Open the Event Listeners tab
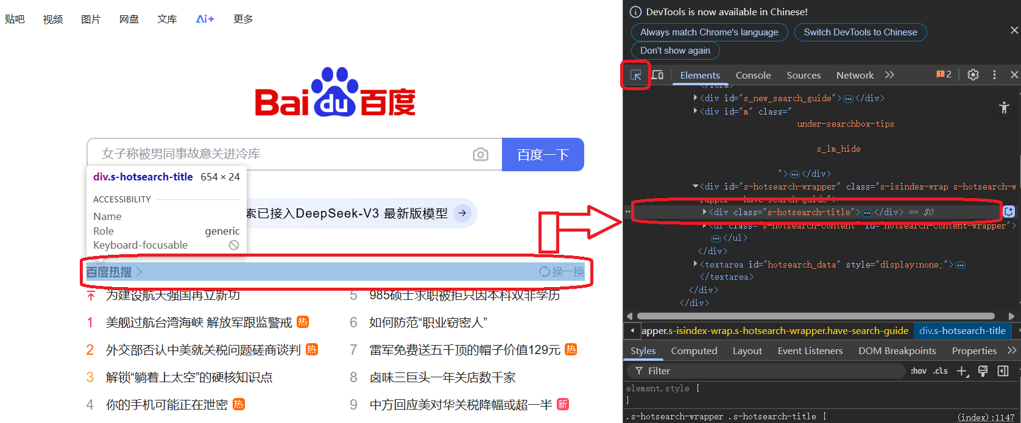The width and height of the screenshot is (1021, 423). (810, 350)
